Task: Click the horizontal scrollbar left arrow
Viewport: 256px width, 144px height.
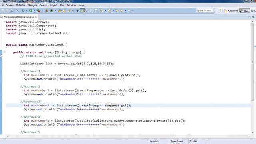Action: pyautogui.click(x=7, y=136)
